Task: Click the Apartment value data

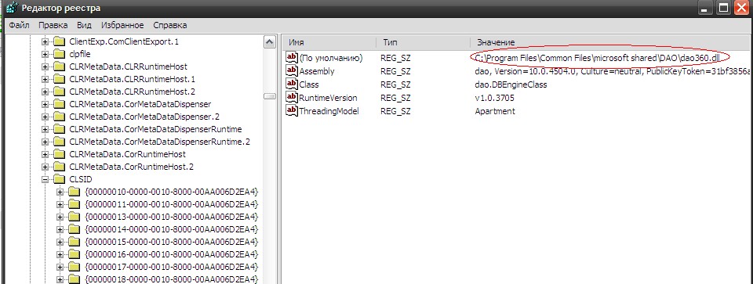Action: click(494, 111)
